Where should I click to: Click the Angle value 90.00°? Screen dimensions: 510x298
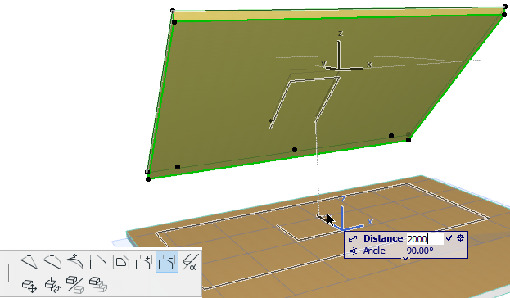tap(420, 251)
